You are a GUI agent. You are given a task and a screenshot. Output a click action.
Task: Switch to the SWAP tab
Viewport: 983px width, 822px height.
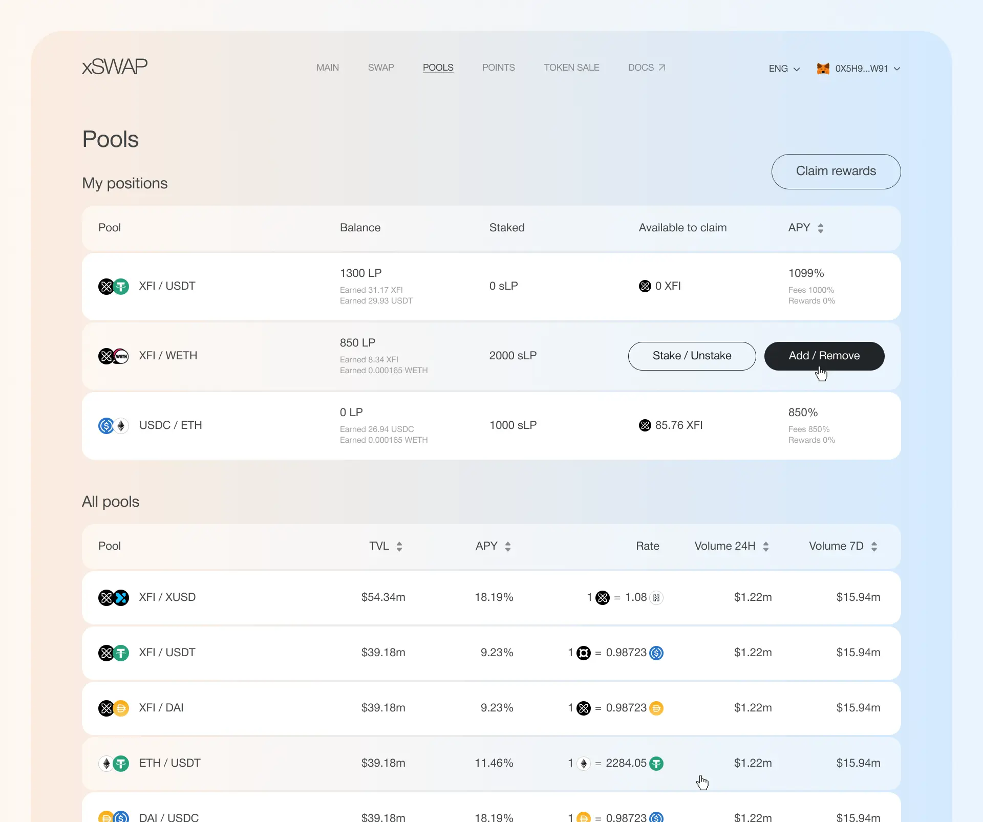[380, 67]
